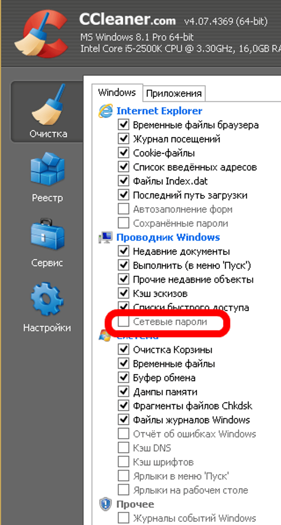281x525 pixels.
Task: Uncheck Фрагменты файлов Chkdsk
Action: [x=124, y=406]
